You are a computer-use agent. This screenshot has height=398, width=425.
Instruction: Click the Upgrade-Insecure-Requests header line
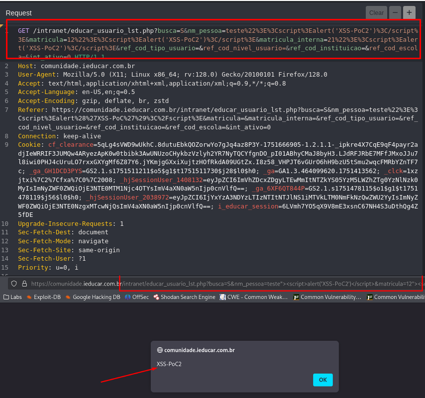tap(71, 223)
